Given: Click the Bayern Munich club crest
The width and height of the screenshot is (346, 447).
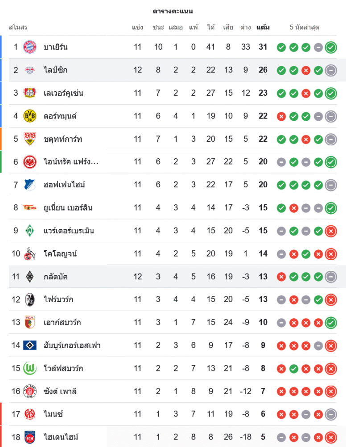Looking at the screenshot, I should [30, 47].
